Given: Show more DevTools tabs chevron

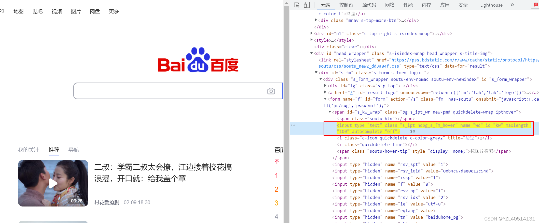Looking at the screenshot, I should [x=512, y=5].
